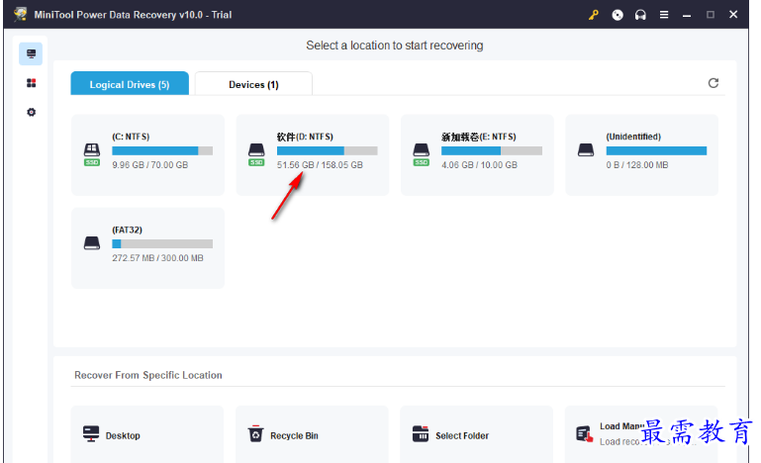Click the Unidentified drive usage bar
This screenshot has width=761, height=463.
(x=656, y=151)
